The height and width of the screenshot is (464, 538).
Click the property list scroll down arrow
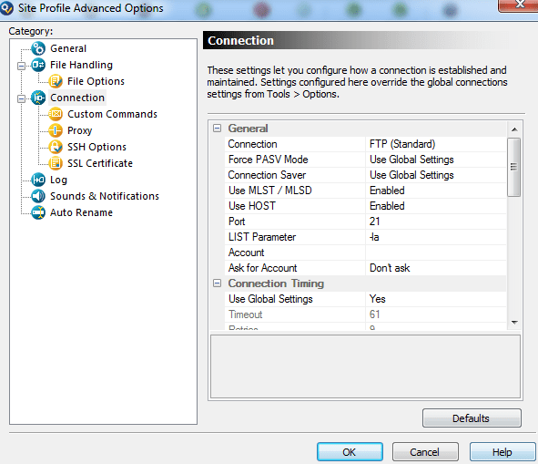(514, 323)
